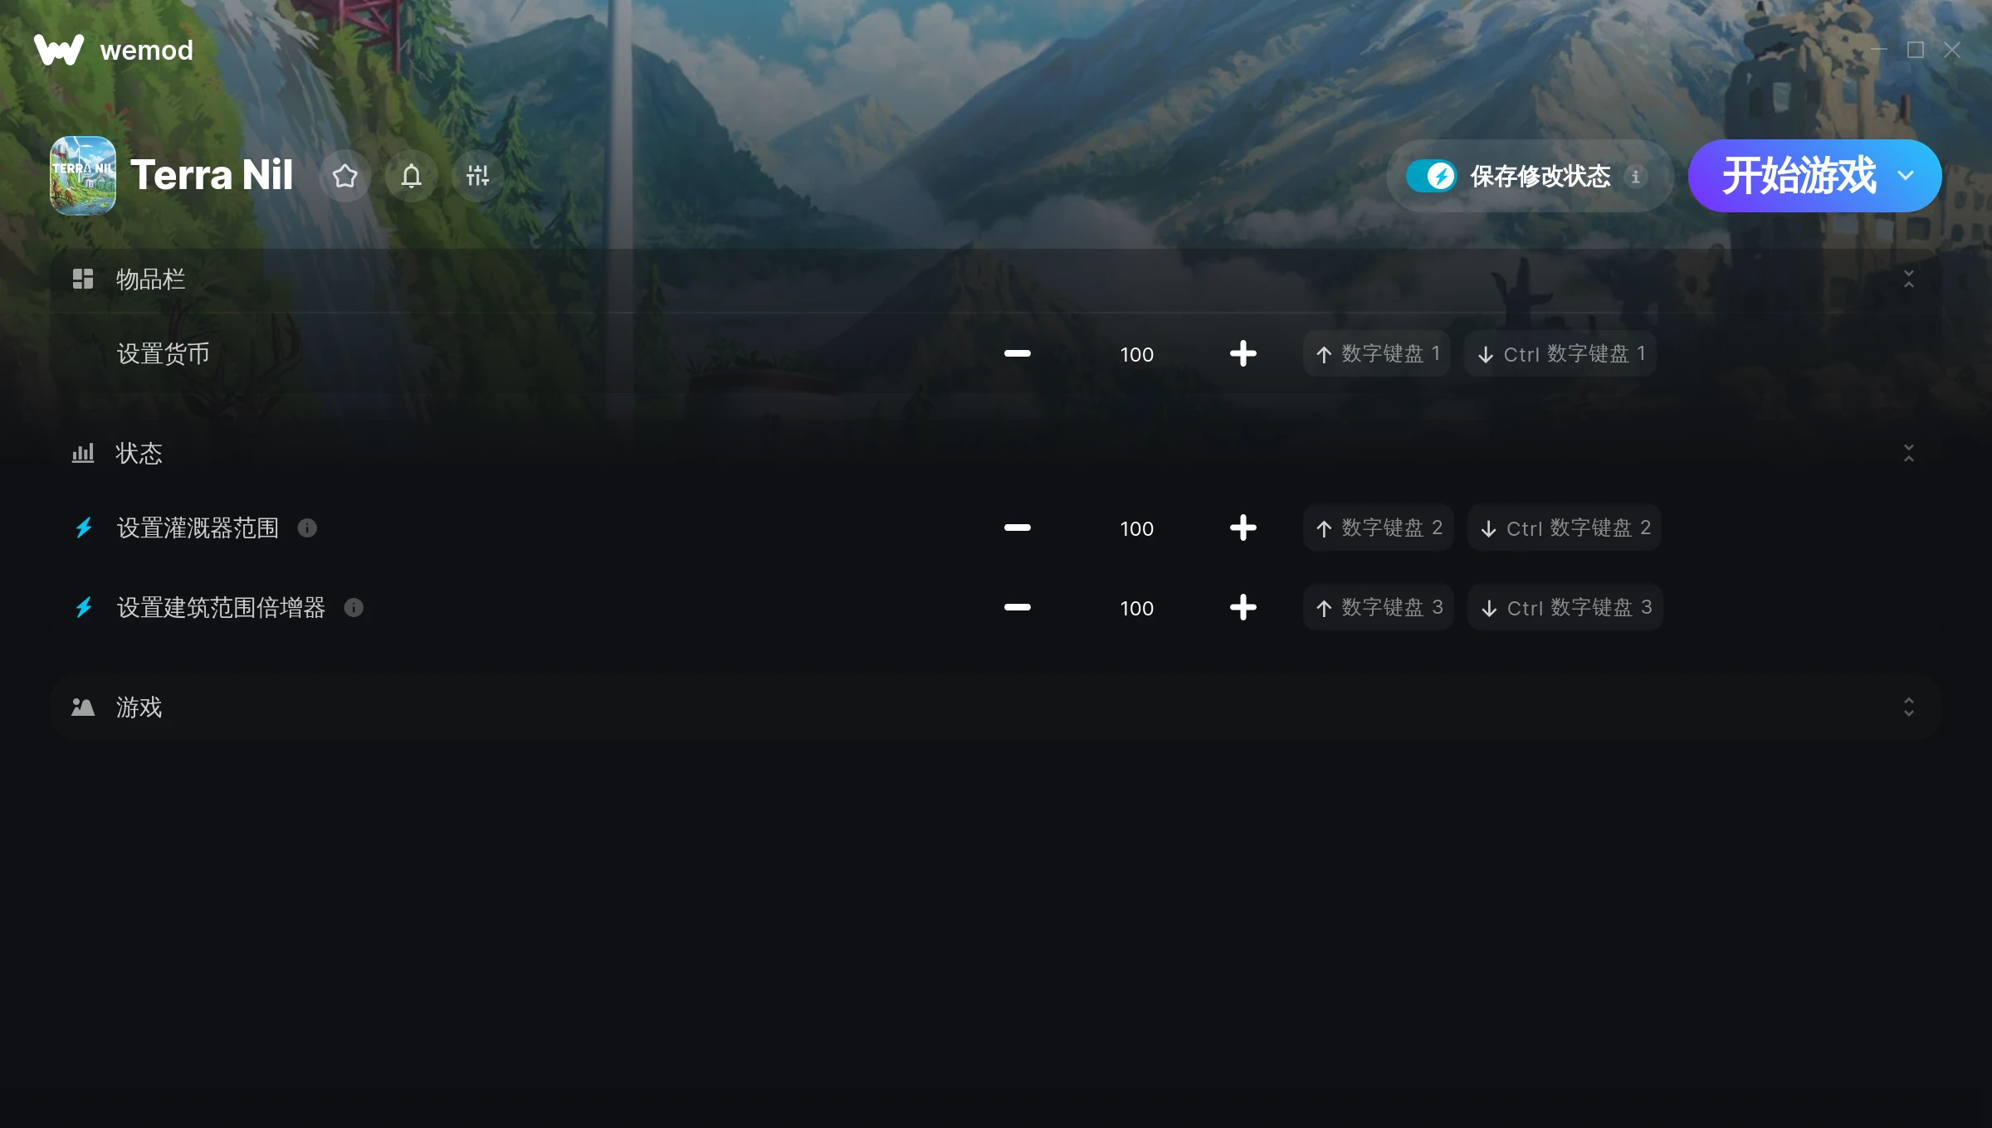
Task: Open notifications bell for Terra Nil
Action: point(412,176)
